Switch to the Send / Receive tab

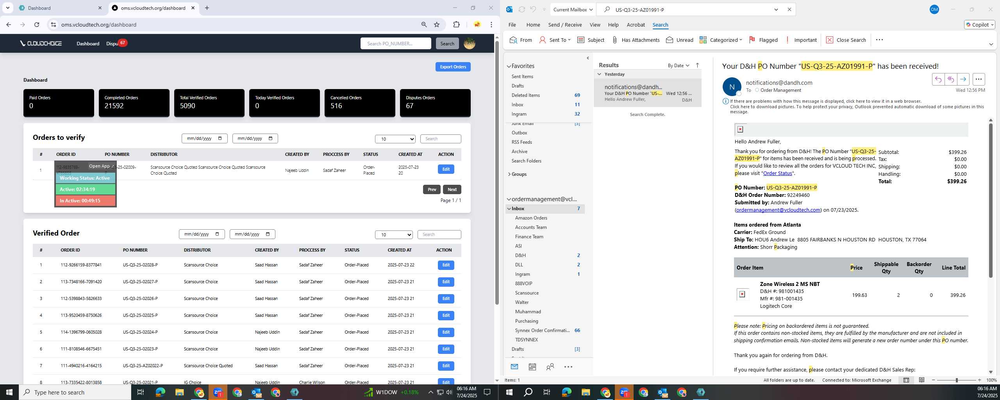click(x=565, y=25)
